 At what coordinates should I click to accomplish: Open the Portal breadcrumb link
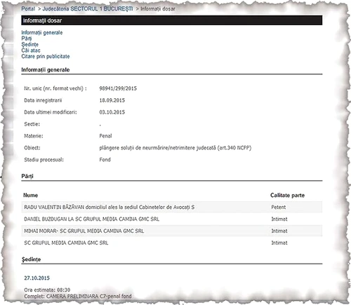pyautogui.click(x=28, y=9)
